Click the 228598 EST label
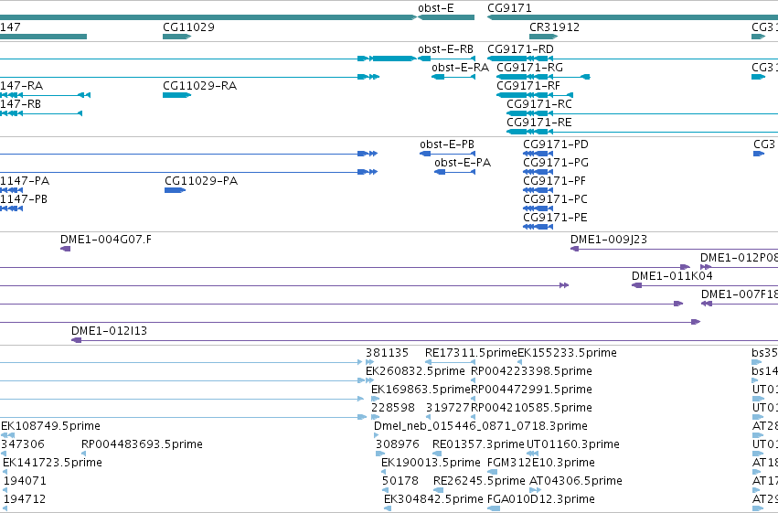Screen dimensions: 778x513 coord(393,409)
